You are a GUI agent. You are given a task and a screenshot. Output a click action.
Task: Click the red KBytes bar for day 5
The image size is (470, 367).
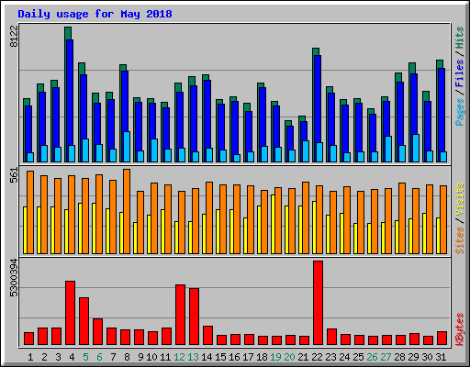click(x=84, y=321)
